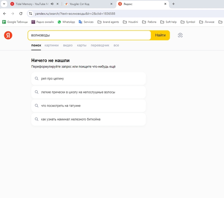Open the Services bookmark
The width and height of the screenshot is (224, 198).
(x=86, y=22)
